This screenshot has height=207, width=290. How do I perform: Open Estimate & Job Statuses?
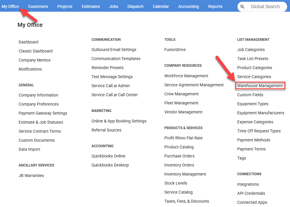(x=41, y=122)
